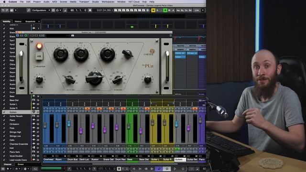
Task: Select the Bass Dist channel name label
Action: (x=144, y=160)
